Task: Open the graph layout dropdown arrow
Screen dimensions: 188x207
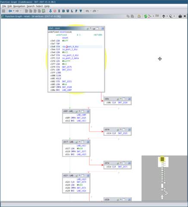Action: click(x=154, y=16)
